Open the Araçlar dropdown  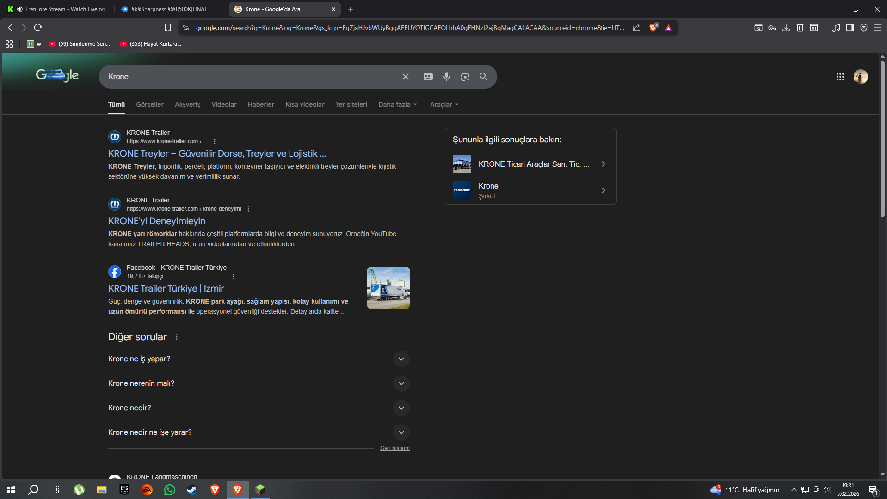point(444,104)
